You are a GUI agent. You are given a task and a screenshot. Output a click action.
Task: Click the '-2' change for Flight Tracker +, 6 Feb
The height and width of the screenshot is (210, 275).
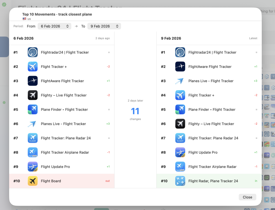click(x=108, y=67)
